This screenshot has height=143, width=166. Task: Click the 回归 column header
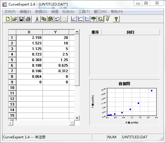tap(131, 32)
